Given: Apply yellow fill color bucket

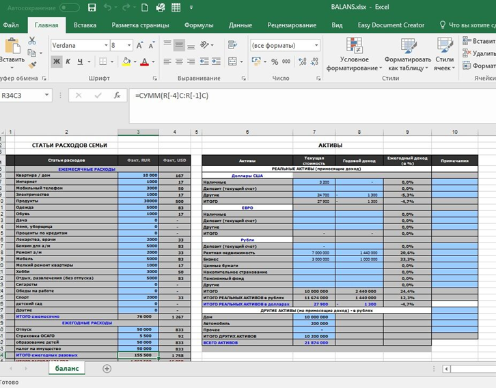Looking at the screenshot, I should coord(126,61).
